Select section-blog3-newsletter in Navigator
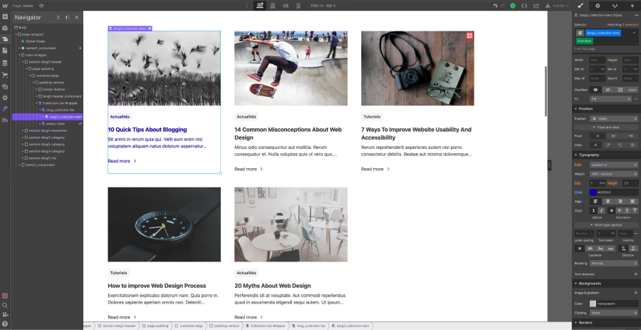Screen dimensions: 641x330 pos(48,130)
